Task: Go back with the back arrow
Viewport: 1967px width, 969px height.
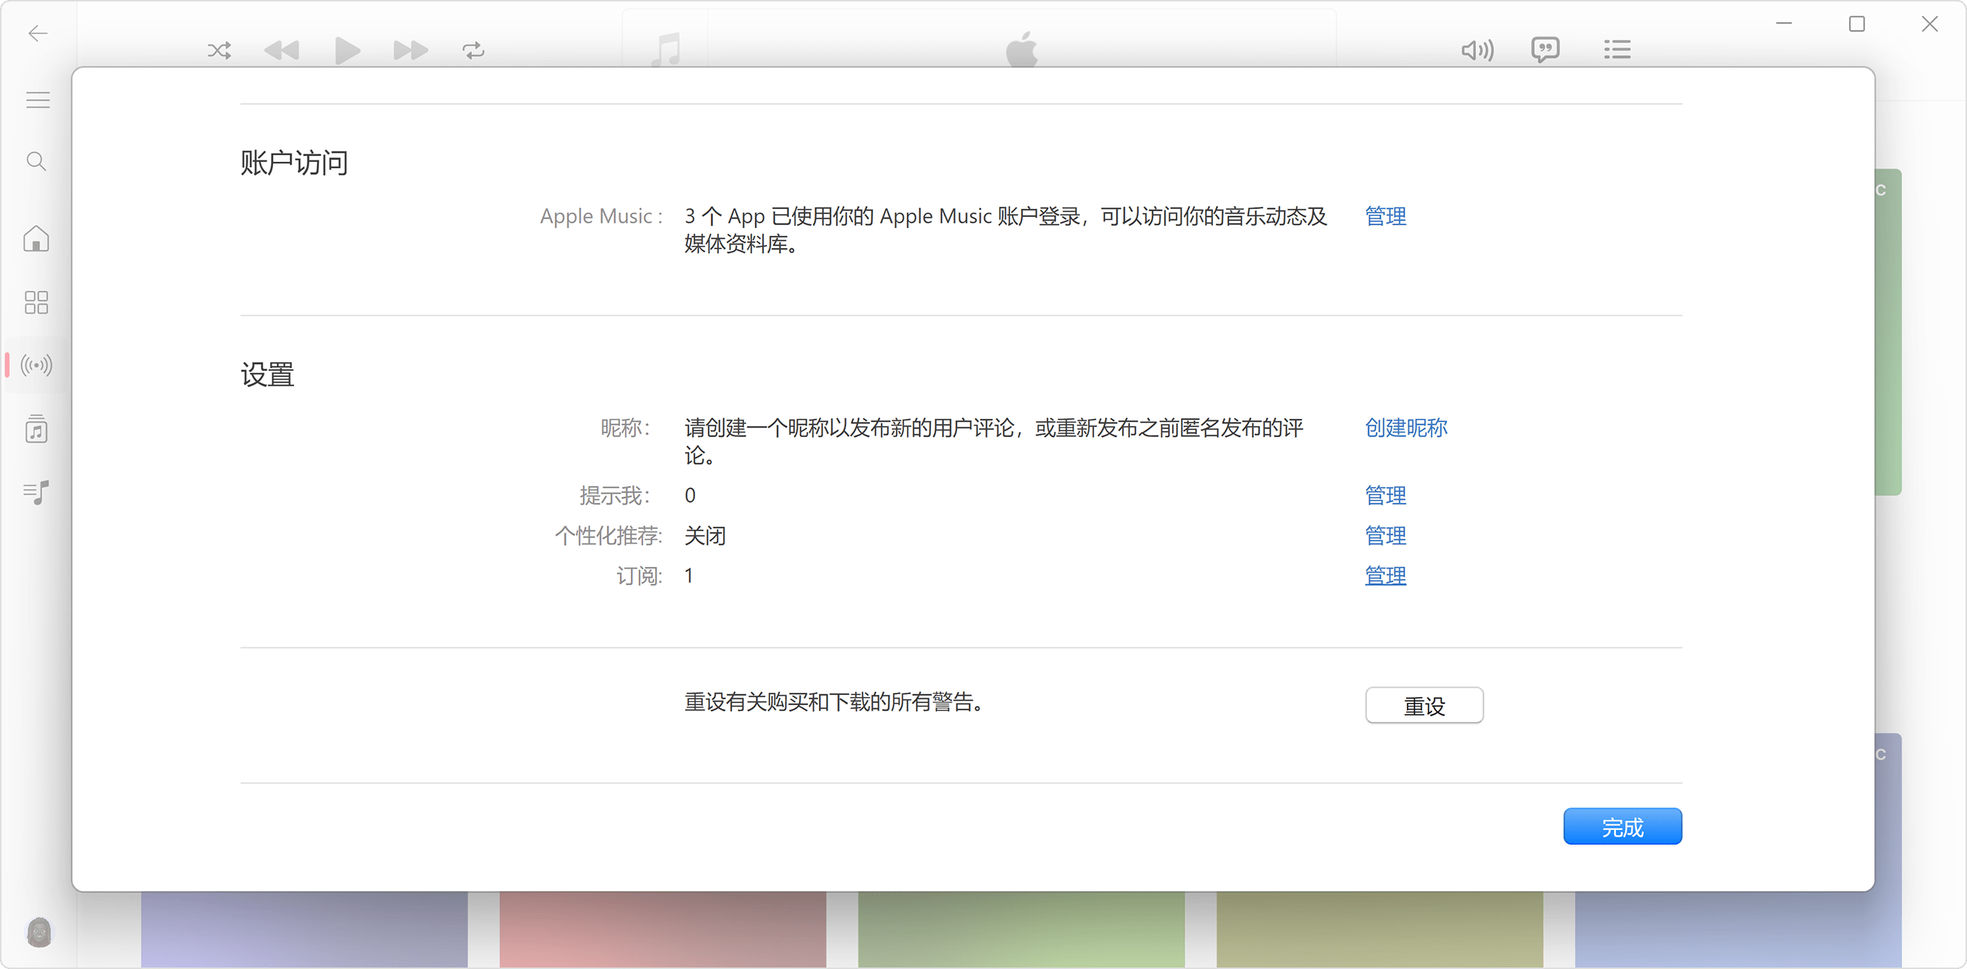Action: click(x=37, y=33)
